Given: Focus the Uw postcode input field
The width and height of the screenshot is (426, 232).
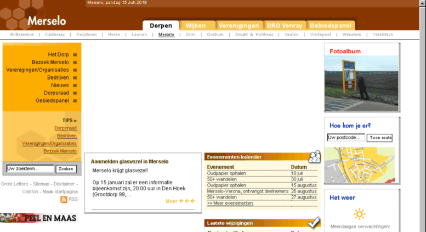Looking at the screenshot, I should [346, 138].
